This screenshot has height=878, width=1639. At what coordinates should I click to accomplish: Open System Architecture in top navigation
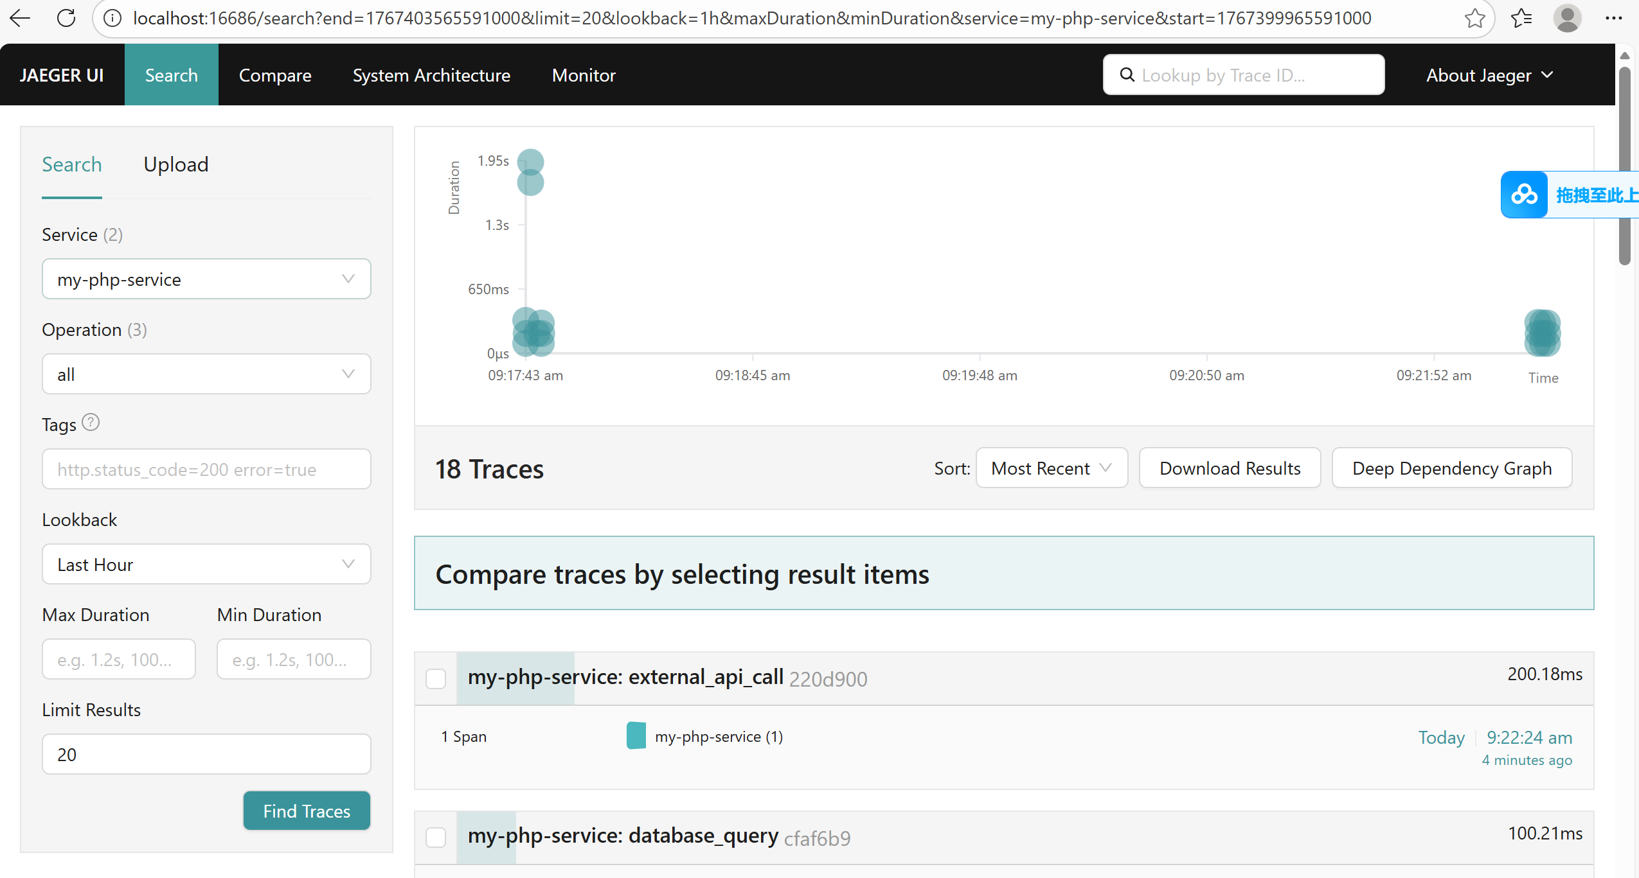431,75
